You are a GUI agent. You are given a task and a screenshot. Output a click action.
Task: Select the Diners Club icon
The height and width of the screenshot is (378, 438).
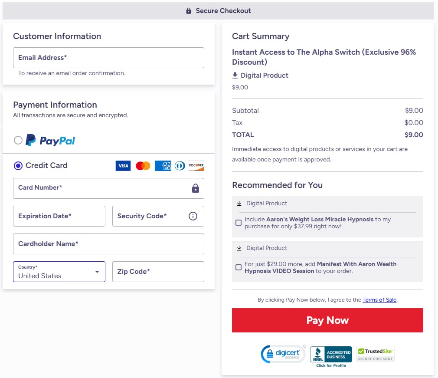(x=180, y=165)
